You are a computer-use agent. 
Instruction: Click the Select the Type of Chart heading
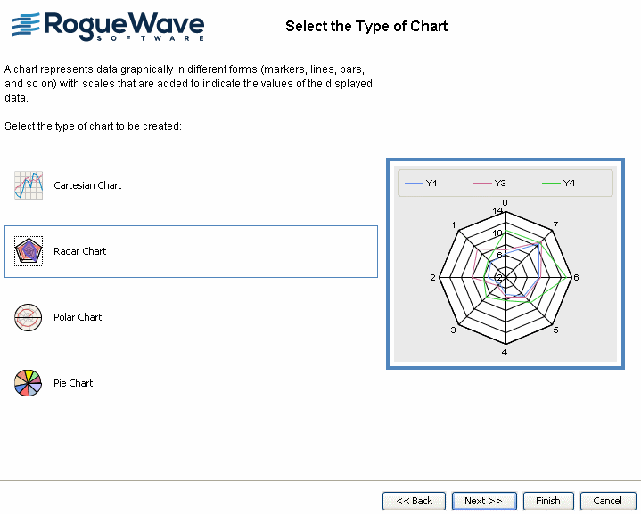366,26
